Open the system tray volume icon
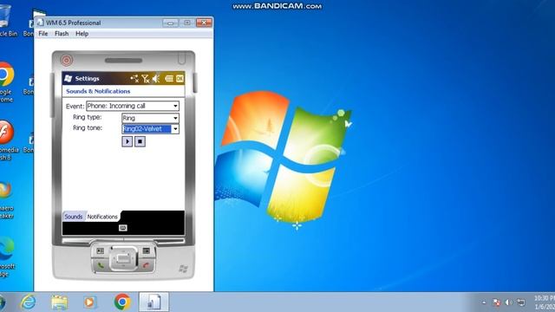 [x=509, y=302]
